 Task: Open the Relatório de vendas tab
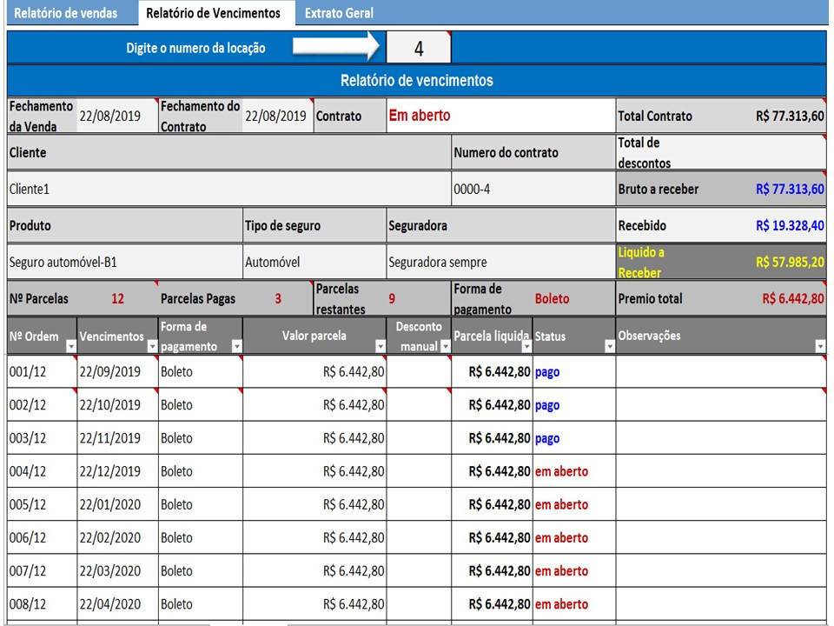(66, 13)
